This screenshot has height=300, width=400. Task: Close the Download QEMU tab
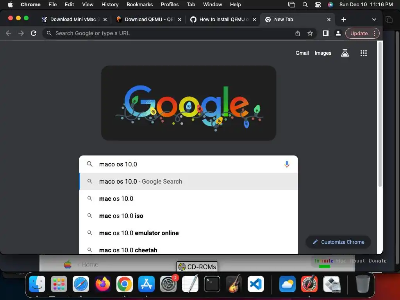coord(180,20)
